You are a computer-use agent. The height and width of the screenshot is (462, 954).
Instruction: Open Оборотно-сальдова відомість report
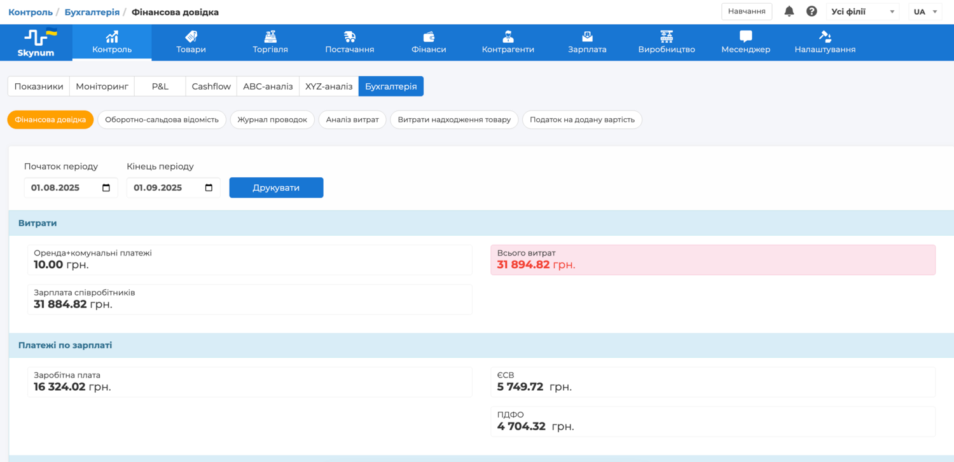point(162,119)
